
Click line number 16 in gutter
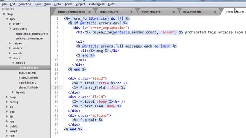click(57, 88)
